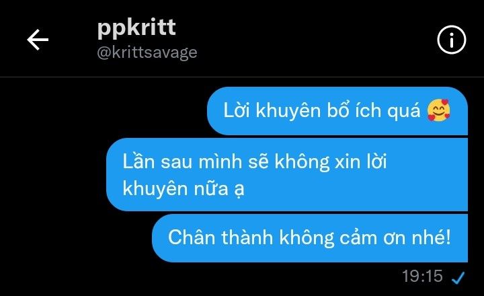484x296 pixels.
Task: Open conversation info via circled i icon
Action: click(x=451, y=40)
